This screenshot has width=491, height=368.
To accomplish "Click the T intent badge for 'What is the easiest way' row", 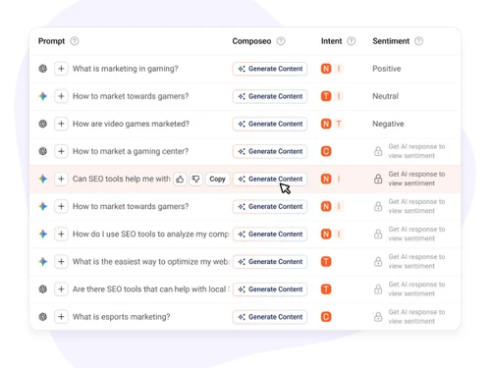I will (326, 261).
